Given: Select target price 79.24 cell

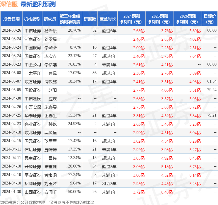Looking at the screenshot, I should pos(212,90).
